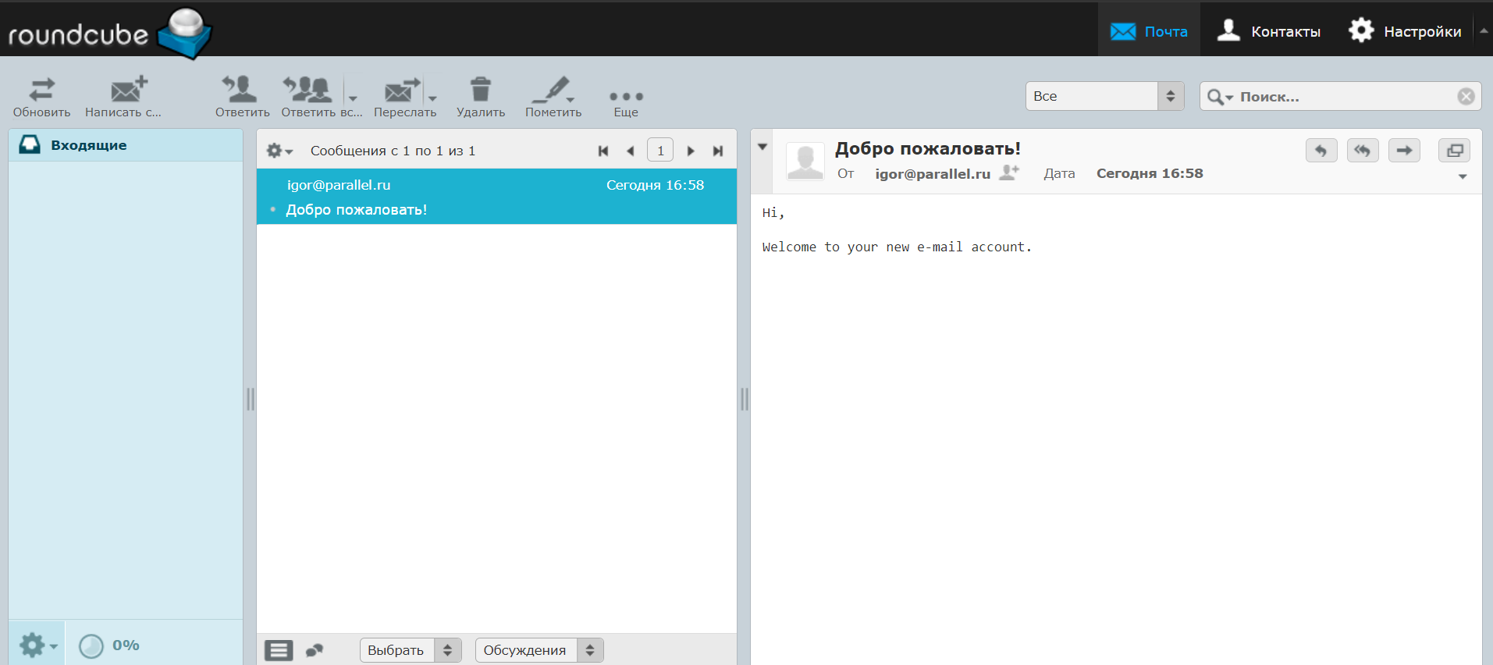
Task: Open the Выбрать selection dropdown
Action: [411, 650]
